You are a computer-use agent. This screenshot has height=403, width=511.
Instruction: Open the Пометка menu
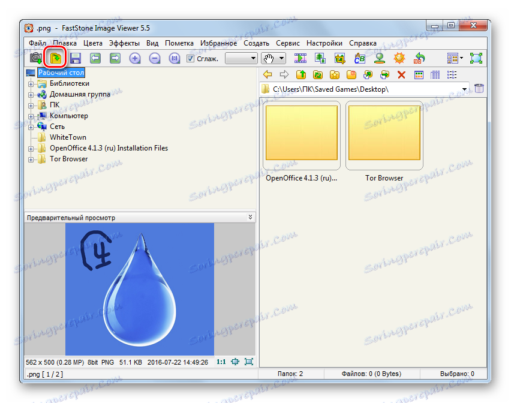coord(179,43)
